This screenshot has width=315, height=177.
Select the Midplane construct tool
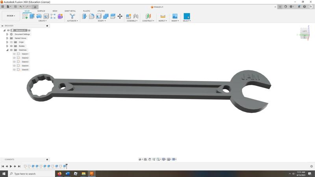pos(148,16)
